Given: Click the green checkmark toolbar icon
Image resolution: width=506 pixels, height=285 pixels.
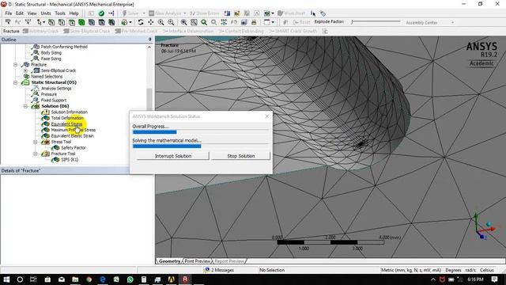Looking at the screenshot, I should 101,13.
